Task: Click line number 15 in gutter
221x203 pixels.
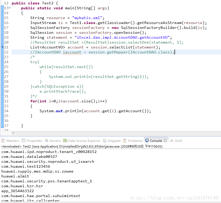Action: coord(6,18)
